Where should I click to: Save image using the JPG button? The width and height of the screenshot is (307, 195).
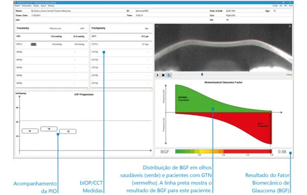(x=286, y=6)
